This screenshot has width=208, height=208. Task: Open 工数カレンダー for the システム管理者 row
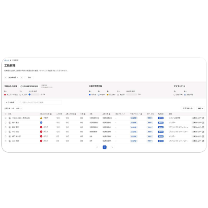(x=198, y=118)
